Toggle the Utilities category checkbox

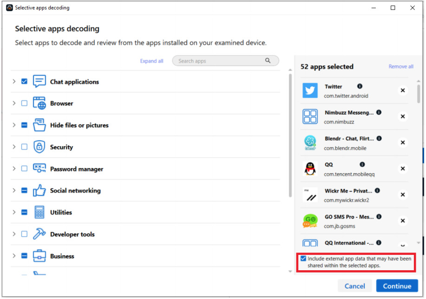(x=24, y=212)
